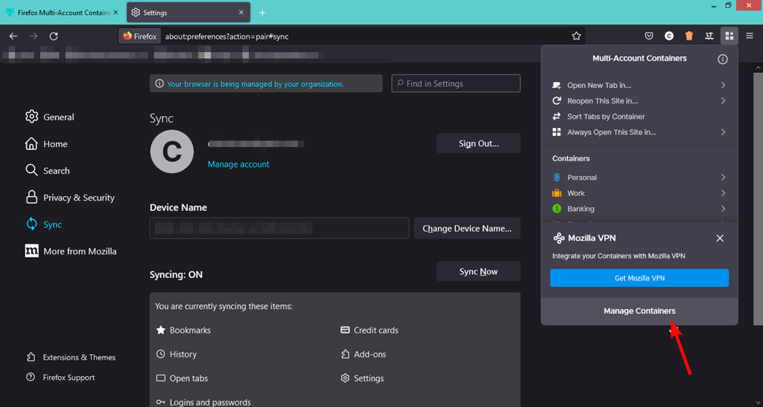Click the Multi-Account Containers toolbar icon
The width and height of the screenshot is (763, 407).
(729, 36)
